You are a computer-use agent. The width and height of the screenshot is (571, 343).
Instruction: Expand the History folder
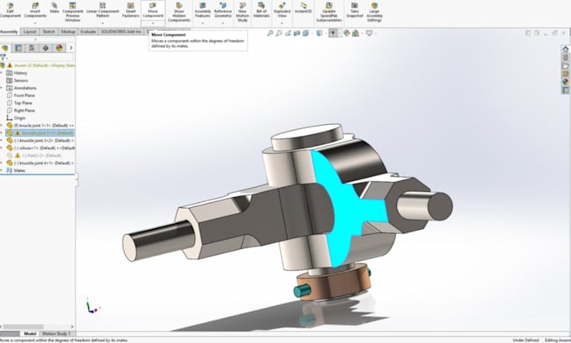(2, 73)
